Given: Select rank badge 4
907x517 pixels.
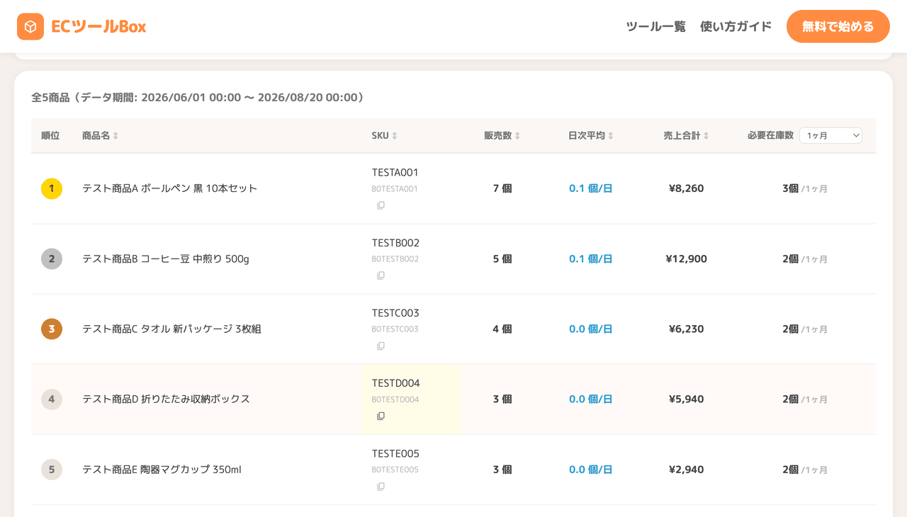Looking at the screenshot, I should coord(52,399).
